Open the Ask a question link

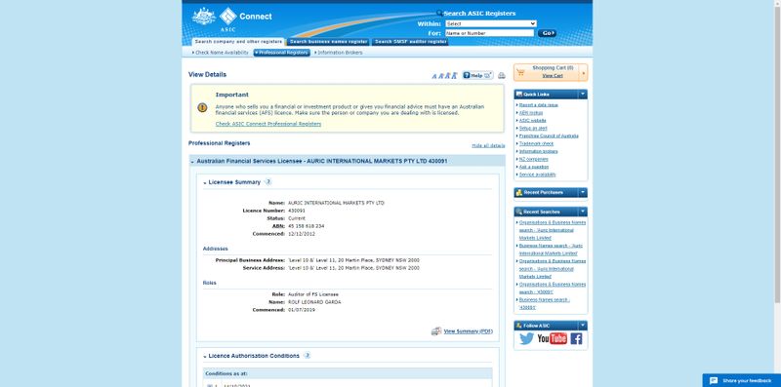[x=533, y=167]
